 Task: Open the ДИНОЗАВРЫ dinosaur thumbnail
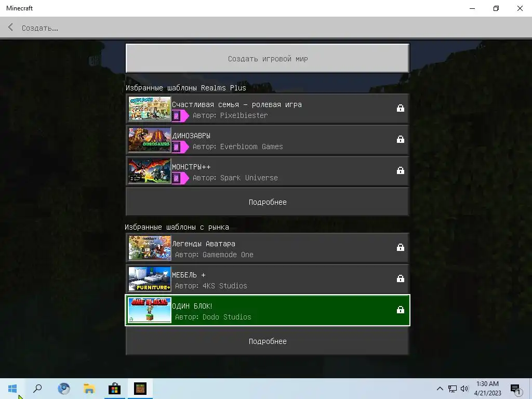[150, 140]
